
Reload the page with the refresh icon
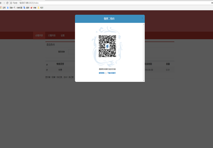click(7, 3)
